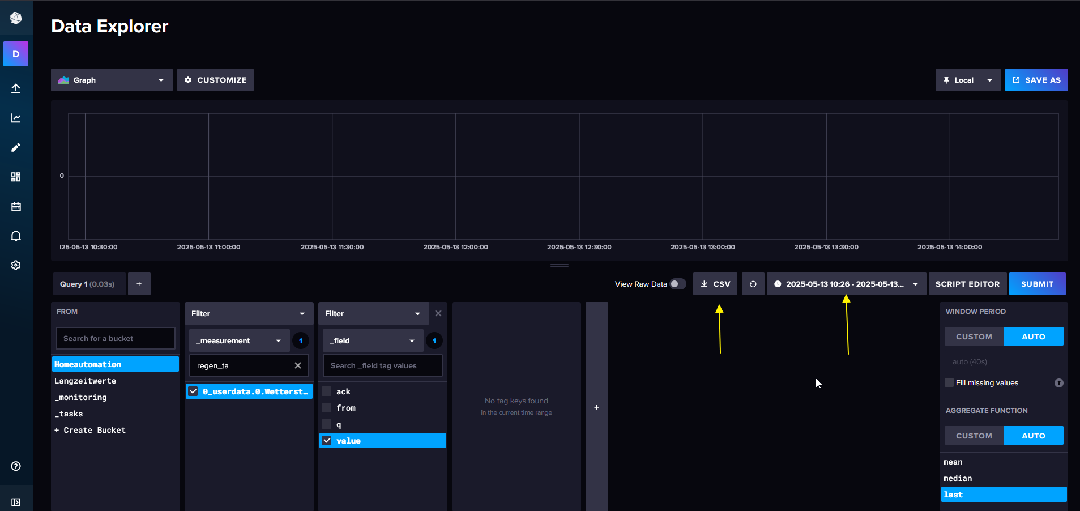
Task: Click the InfluxDB logo icon
Action: click(16, 19)
